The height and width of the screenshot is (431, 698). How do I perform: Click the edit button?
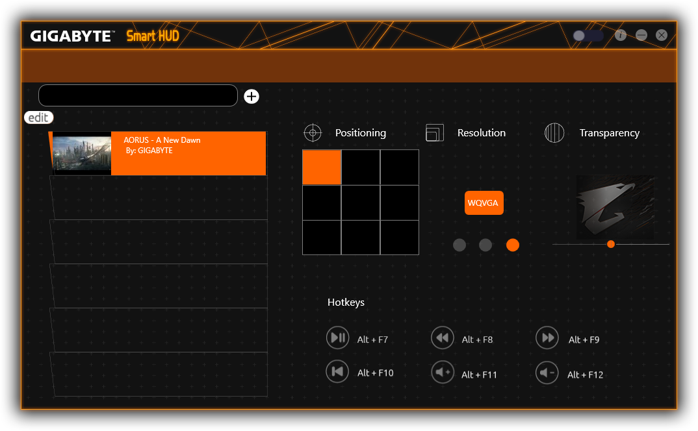(x=39, y=117)
